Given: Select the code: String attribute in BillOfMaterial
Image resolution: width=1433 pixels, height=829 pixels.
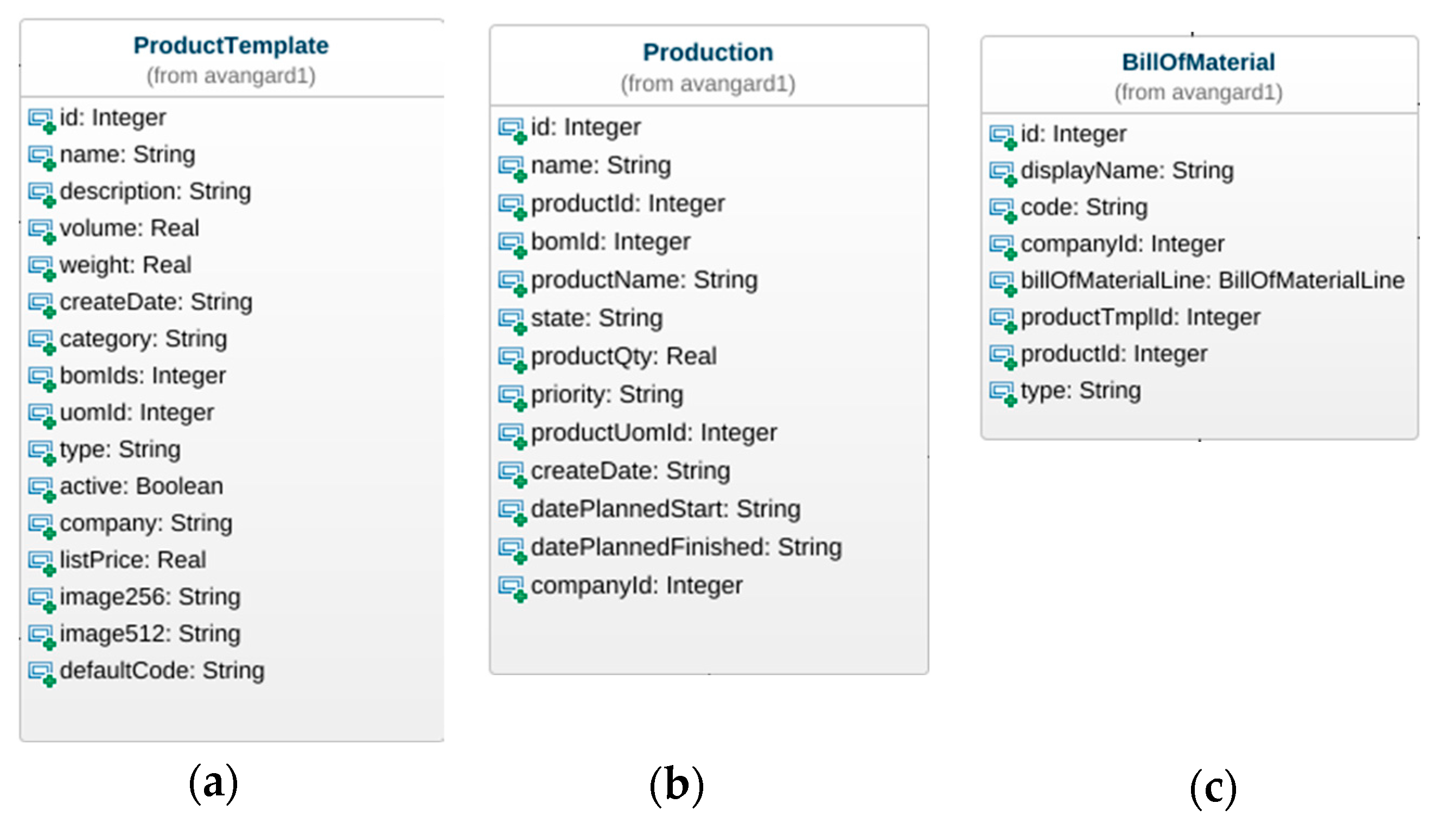Looking at the screenshot, I should [x=1084, y=208].
